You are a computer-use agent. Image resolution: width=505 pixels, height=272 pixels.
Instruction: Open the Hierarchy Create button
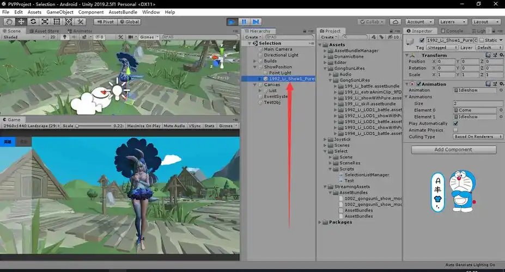coord(253,37)
